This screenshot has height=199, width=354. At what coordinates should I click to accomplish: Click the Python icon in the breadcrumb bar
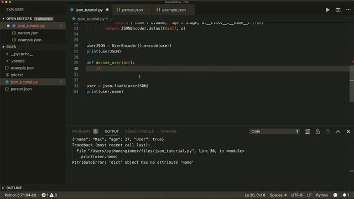pos(74,19)
